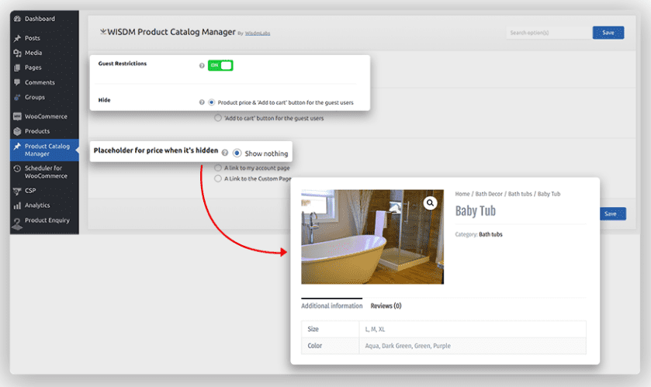Switch to Additional information tab
This screenshot has width=651, height=387.
tap(332, 306)
